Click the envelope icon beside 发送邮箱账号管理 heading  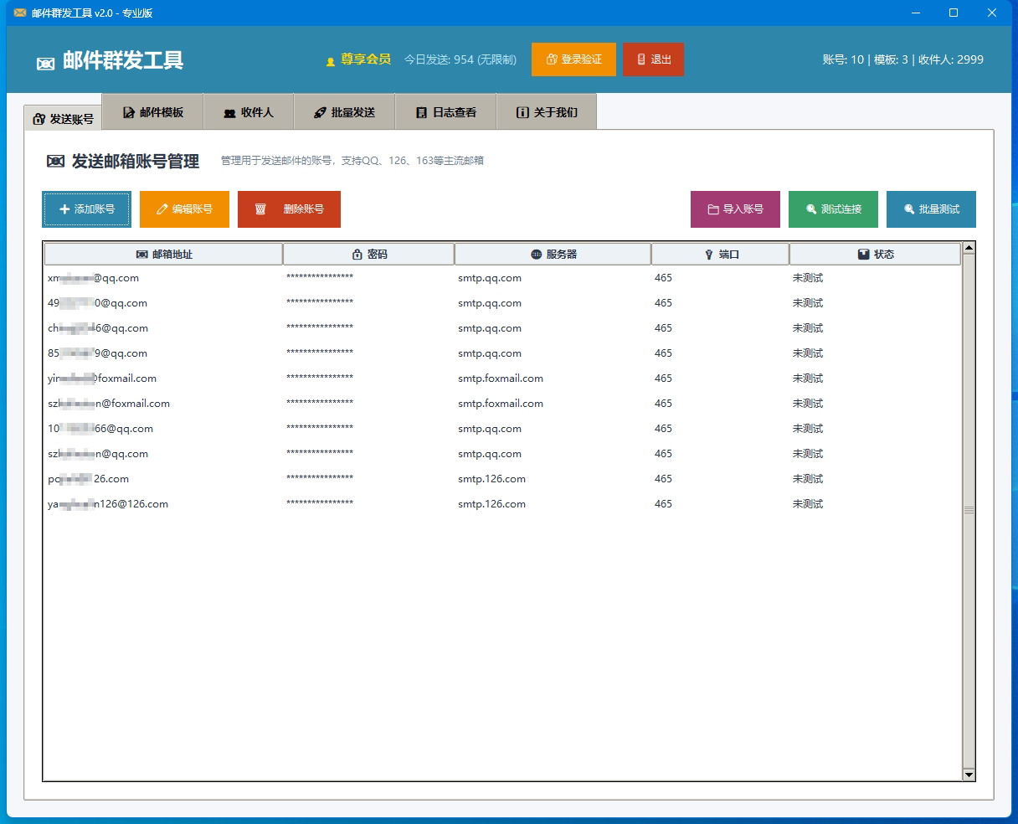pos(55,162)
